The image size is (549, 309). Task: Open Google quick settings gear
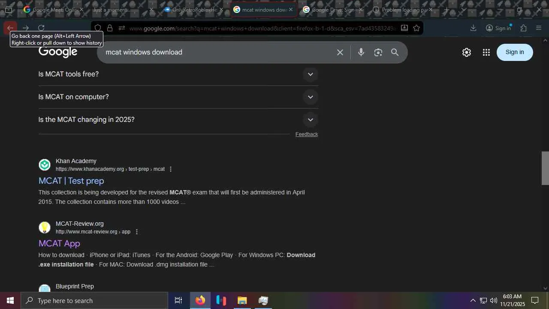click(467, 52)
